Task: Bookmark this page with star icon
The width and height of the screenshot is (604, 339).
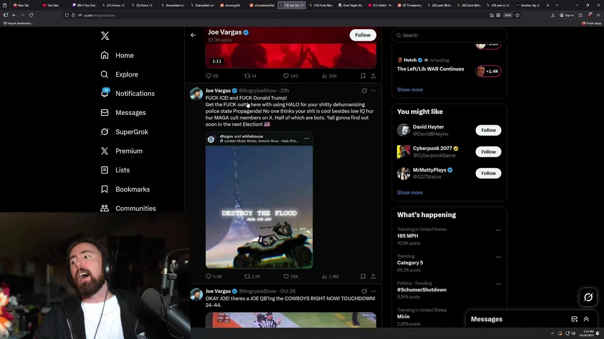Action: coord(517,15)
